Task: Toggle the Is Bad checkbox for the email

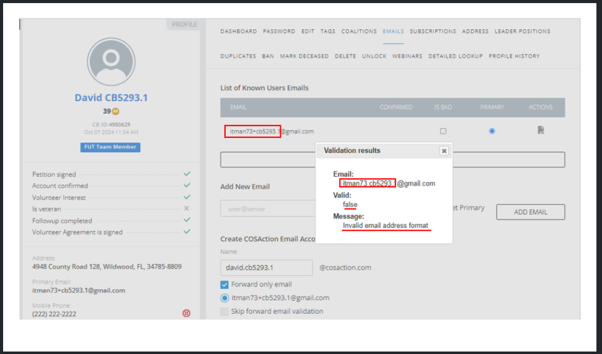Action: (x=443, y=131)
